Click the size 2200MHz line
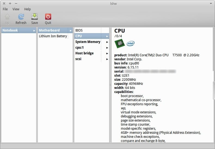The height and width of the screenshot is (149, 215). click(125, 80)
